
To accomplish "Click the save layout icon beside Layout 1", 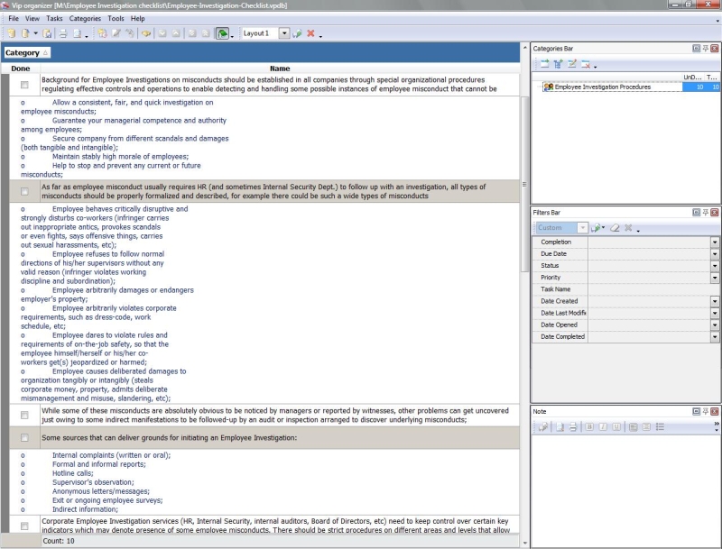I will [x=297, y=33].
